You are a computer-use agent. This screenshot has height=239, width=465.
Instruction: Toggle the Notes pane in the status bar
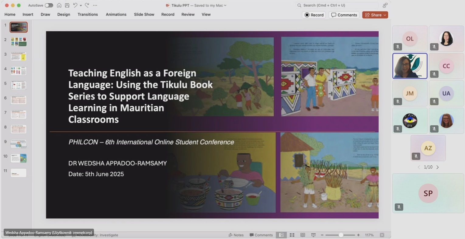click(x=236, y=235)
